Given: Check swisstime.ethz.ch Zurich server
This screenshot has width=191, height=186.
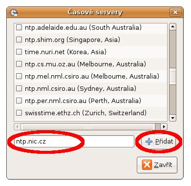Looking at the screenshot, I should pos(19,113).
